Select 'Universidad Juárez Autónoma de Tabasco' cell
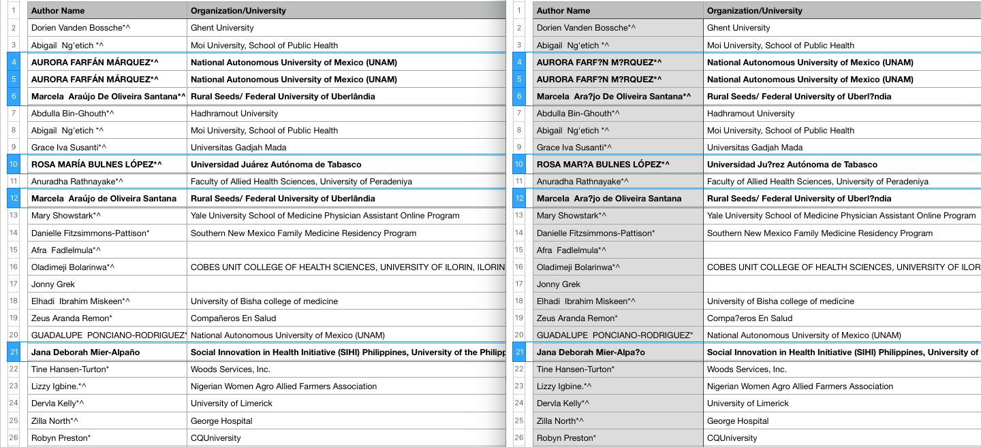981x447 pixels. point(276,165)
